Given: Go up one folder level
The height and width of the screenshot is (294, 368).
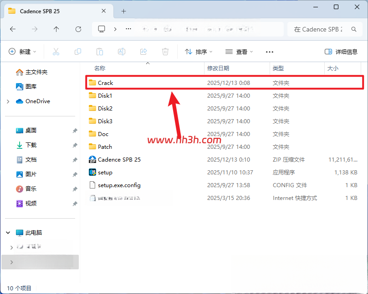Looking at the screenshot, I should (56, 29).
